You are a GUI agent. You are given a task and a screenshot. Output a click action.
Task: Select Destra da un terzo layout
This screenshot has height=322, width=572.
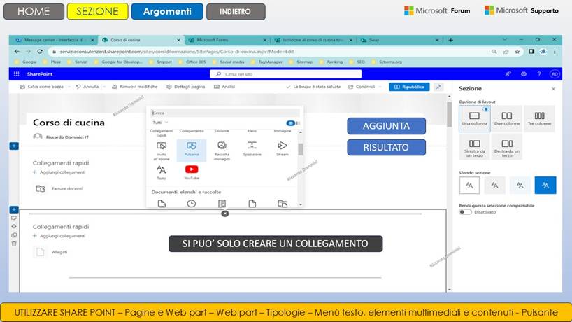pyautogui.click(x=507, y=147)
